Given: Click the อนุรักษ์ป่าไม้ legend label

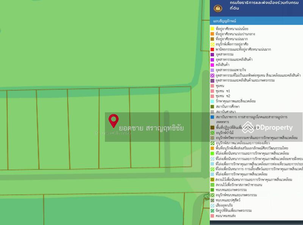Looking at the screenshot, I should [x=225, y=133].
